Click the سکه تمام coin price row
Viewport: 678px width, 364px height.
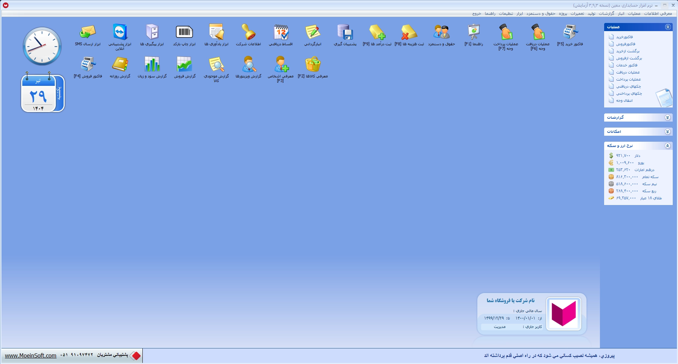coord(633,177)
